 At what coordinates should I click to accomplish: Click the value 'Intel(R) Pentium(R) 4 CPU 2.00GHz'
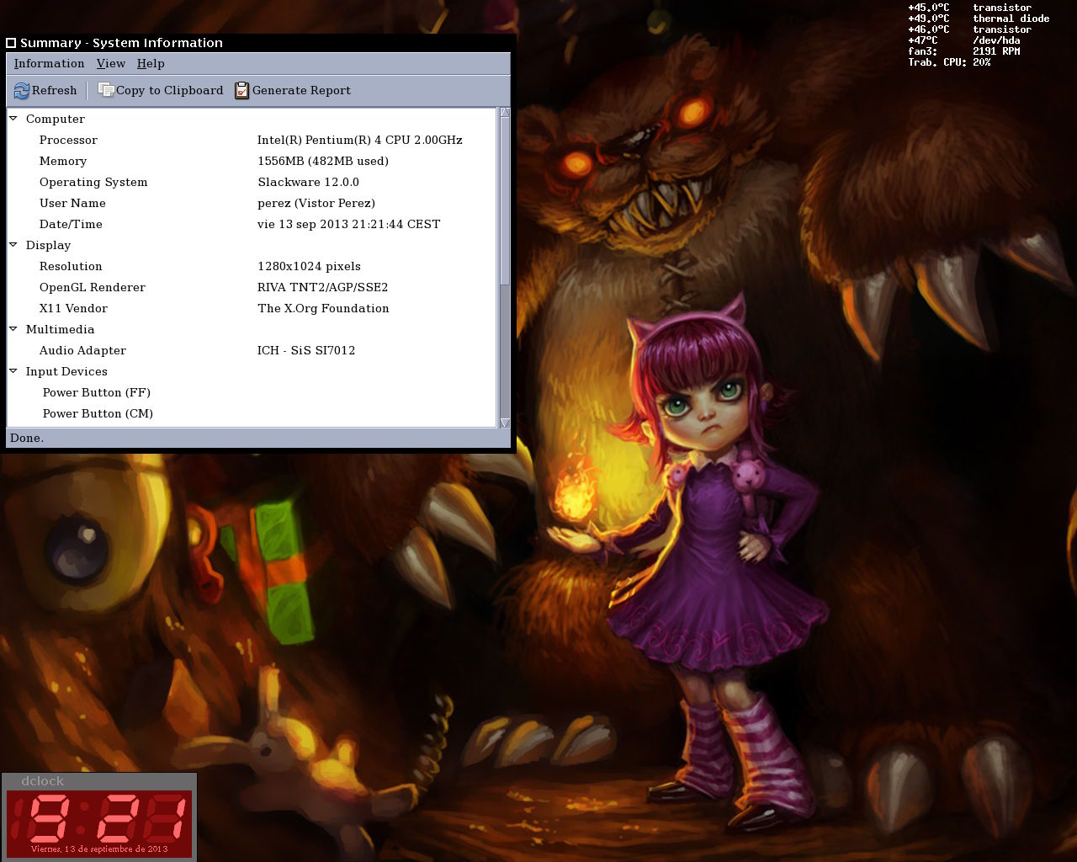click(x=360, y=140)
